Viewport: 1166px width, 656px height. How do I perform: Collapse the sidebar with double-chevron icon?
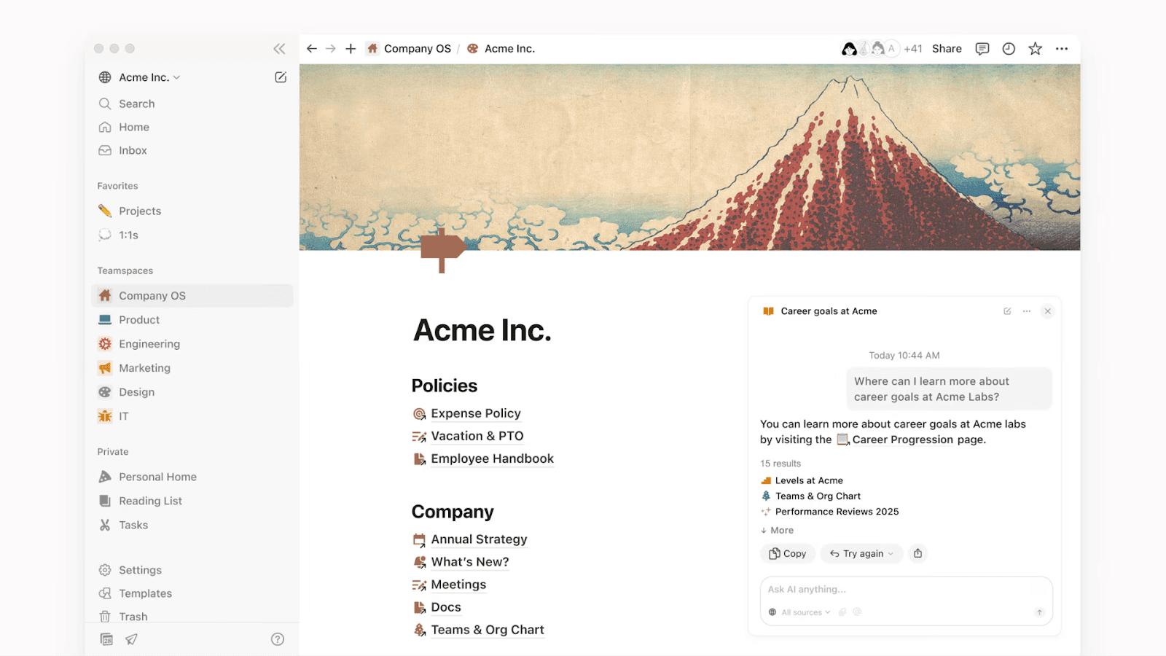click(x=279, y=49)
